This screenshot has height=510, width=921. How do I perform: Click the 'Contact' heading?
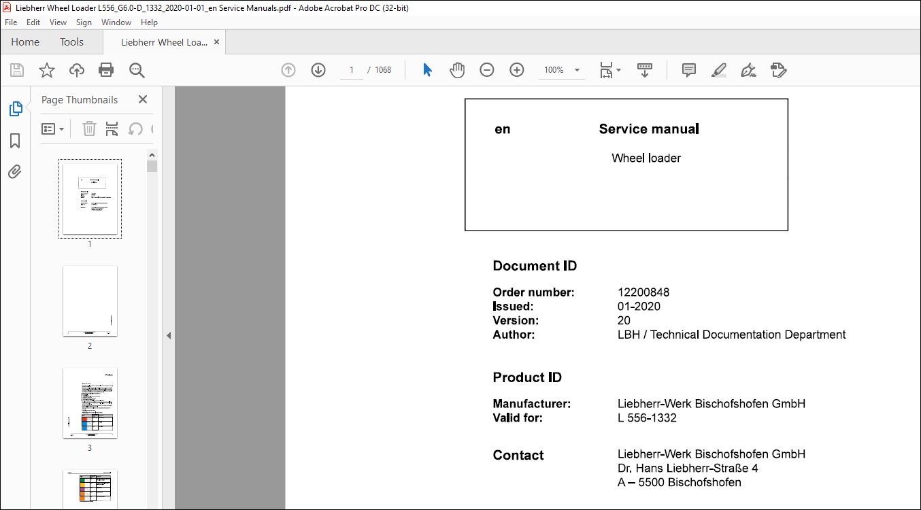(x=518, y=456)
